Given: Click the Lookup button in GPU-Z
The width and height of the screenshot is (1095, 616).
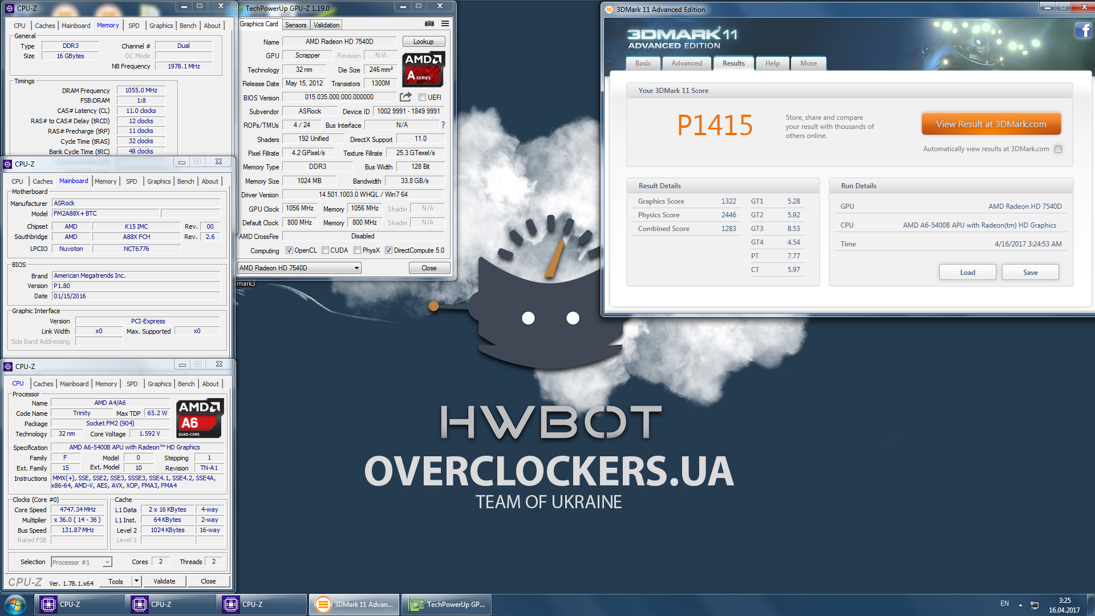Looking at the screenshot, I should click(423, 42).
